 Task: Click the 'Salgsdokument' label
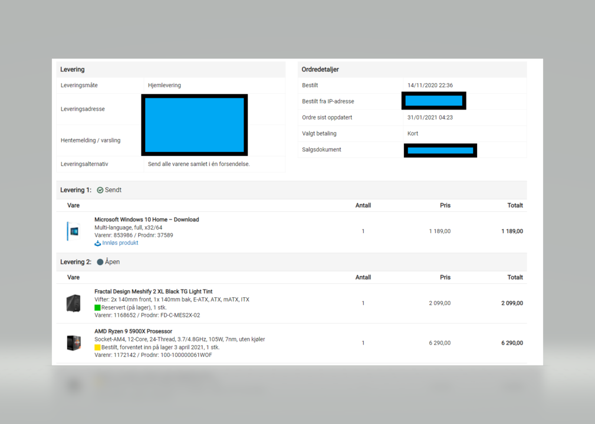(321, 150)
